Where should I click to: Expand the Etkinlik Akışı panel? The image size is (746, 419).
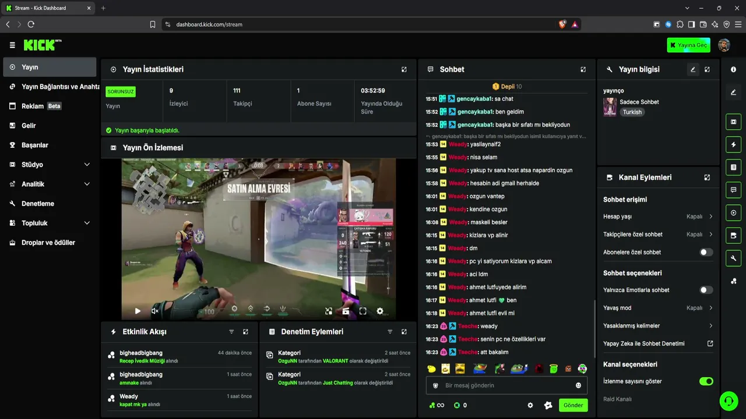[245, 332]
